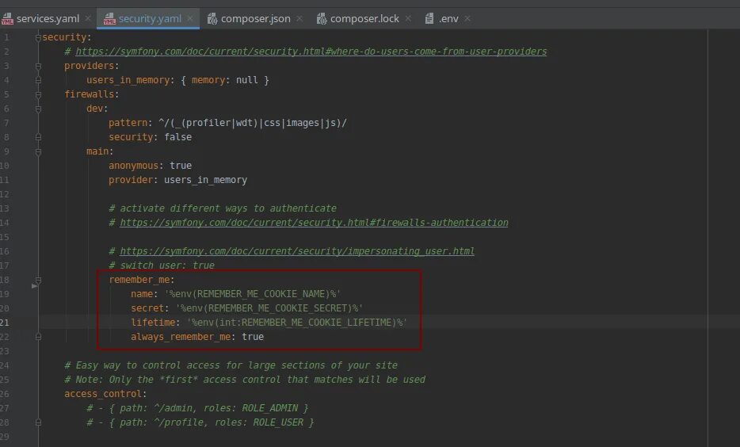The image size is (740, 447).
Task: Click the 'anonymous' key
Action: (x=134, y=165)
